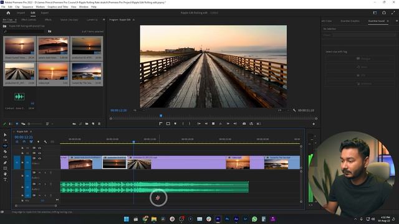Select the Razor tool
The width and height of the screenshot is (399, 224).
tap(5, 151)
